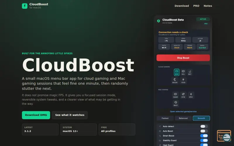Disable the Smart Boost switch
This screenshot has height=146, width=234.
[204, 136]
